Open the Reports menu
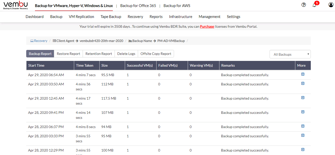The height and width of the screenshot is (155, 335). [x=156, y=16]
